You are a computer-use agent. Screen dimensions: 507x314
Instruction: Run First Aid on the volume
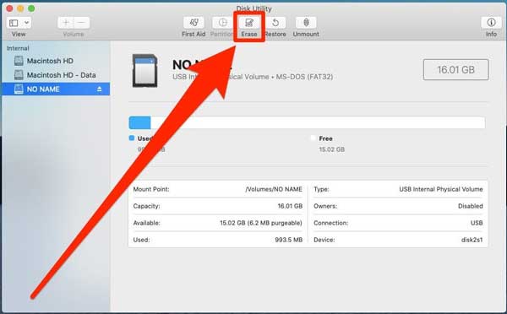click(x=194, y=23)
